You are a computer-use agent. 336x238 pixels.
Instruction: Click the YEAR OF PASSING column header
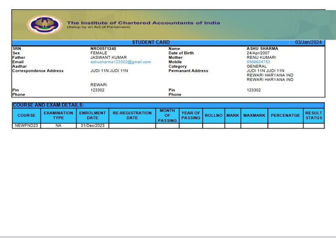pos(191,116)
